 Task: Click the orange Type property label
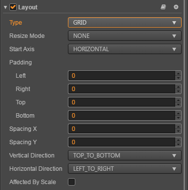click(16, 23)
